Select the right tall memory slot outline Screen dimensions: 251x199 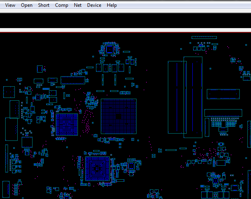coord(193,97)
